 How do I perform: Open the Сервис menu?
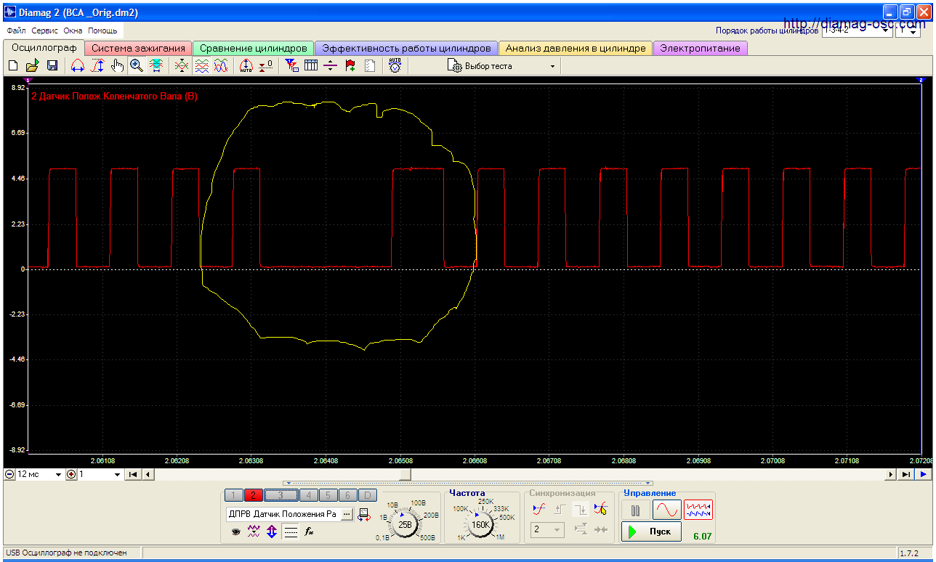click(x=45, y=31)
